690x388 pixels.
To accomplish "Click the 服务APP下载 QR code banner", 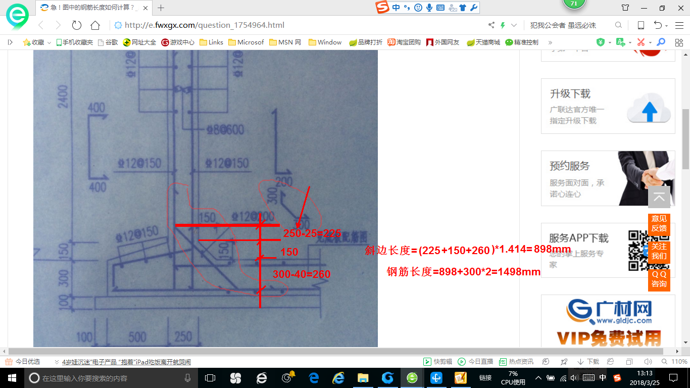I will 608,251.
